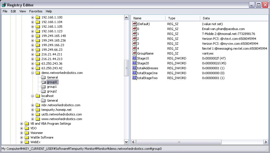The height and width of the screenshot is (153, 270).
Task: Collapse the localhost key node
Action: coord(33,96)
